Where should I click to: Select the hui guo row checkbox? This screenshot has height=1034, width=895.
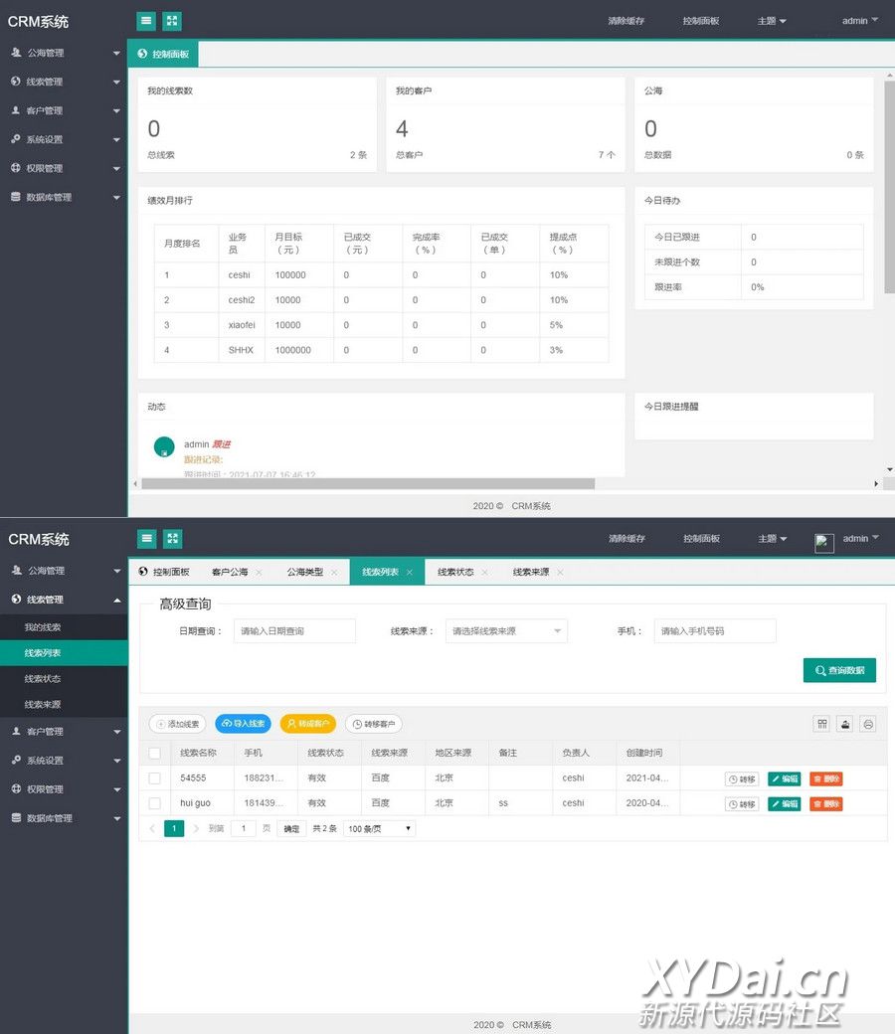pos(154,803)
